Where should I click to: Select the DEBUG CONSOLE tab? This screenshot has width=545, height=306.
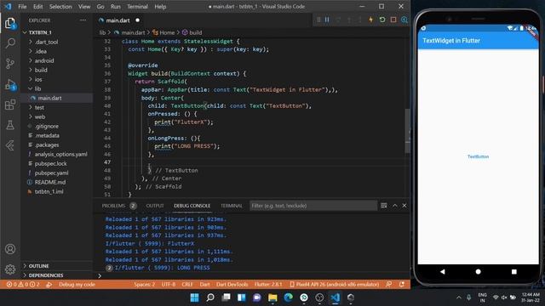(x=192, y=206)
